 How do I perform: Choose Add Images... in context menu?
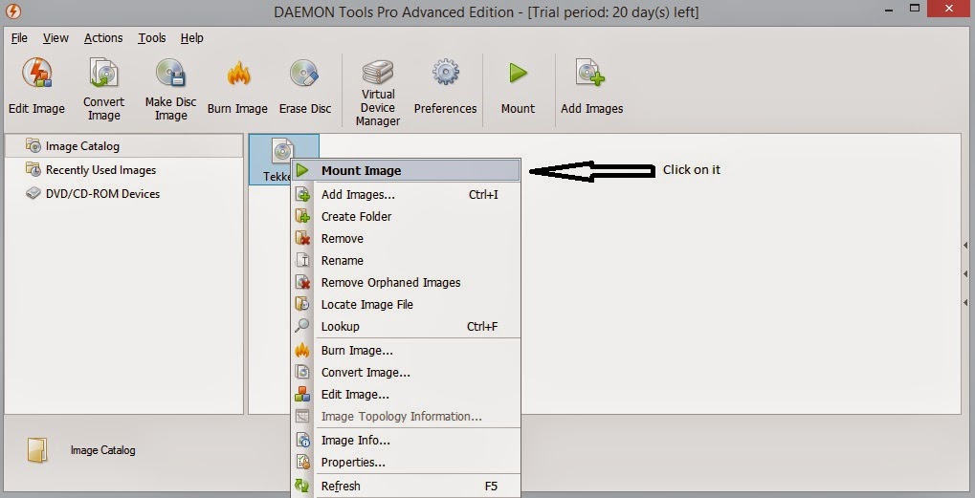pyautogui.click(x=406, y=195)
